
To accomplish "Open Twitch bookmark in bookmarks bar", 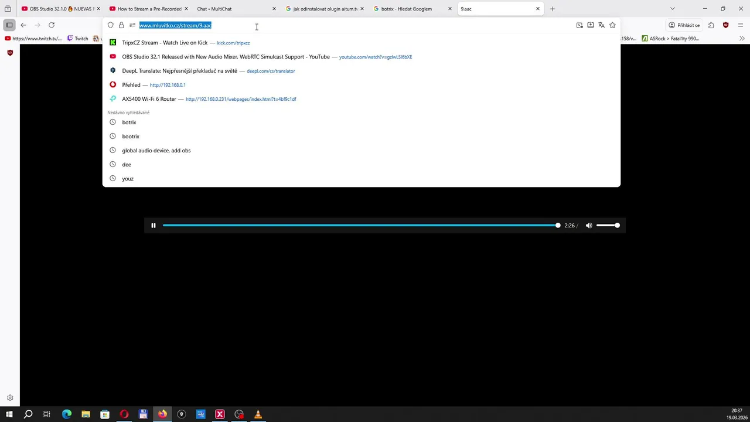I will (x=77, y=39).
